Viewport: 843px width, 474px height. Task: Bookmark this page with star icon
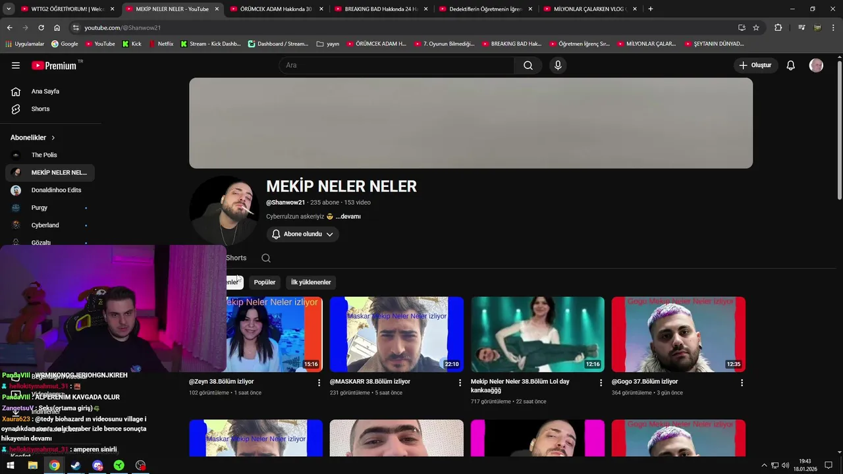(x=756, y=28)
